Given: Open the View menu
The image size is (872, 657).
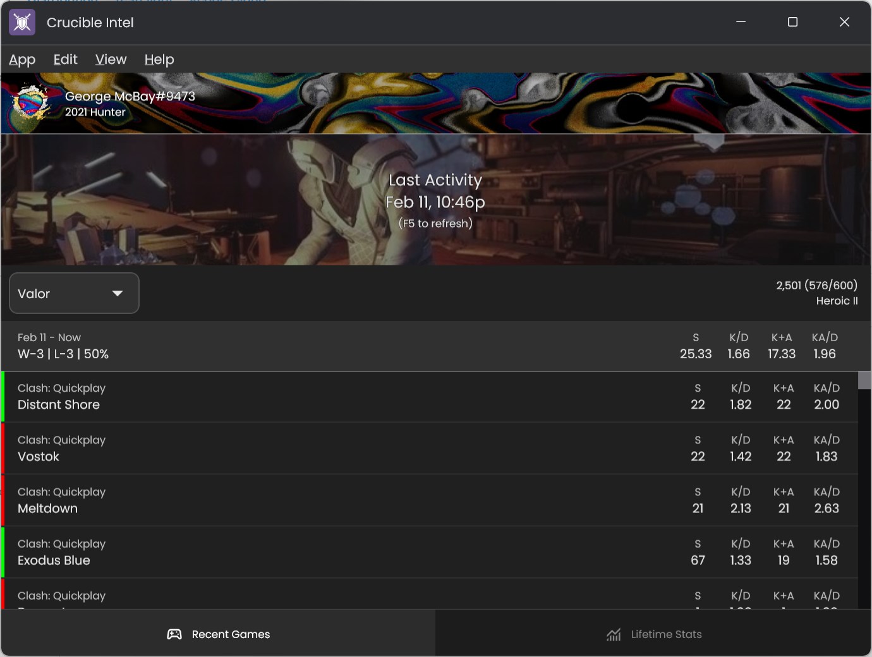Looking at the screenshot, I should point(111,59).
